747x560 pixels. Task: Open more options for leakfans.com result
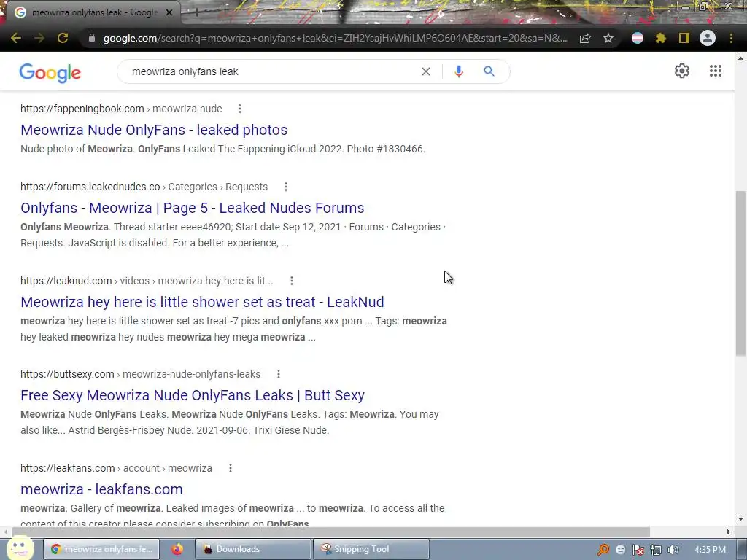click(231, 468)
